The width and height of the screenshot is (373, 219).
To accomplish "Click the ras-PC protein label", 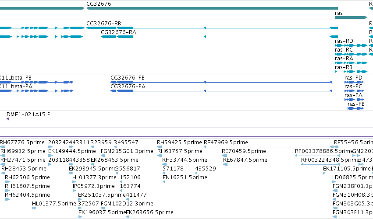I will coord(353,87).
